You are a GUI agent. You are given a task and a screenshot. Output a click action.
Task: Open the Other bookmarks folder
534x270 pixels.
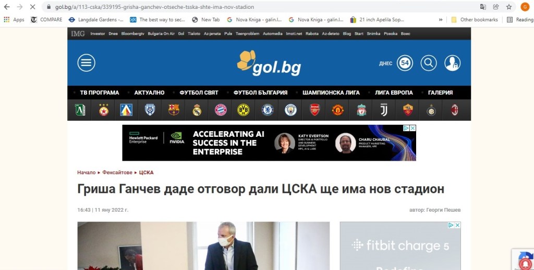pyautogui.click(x=474, y=20)
